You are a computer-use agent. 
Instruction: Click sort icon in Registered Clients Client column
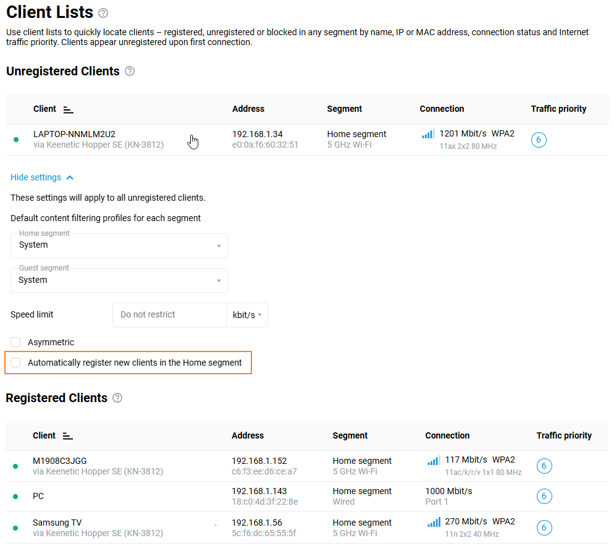click(68, 436)
